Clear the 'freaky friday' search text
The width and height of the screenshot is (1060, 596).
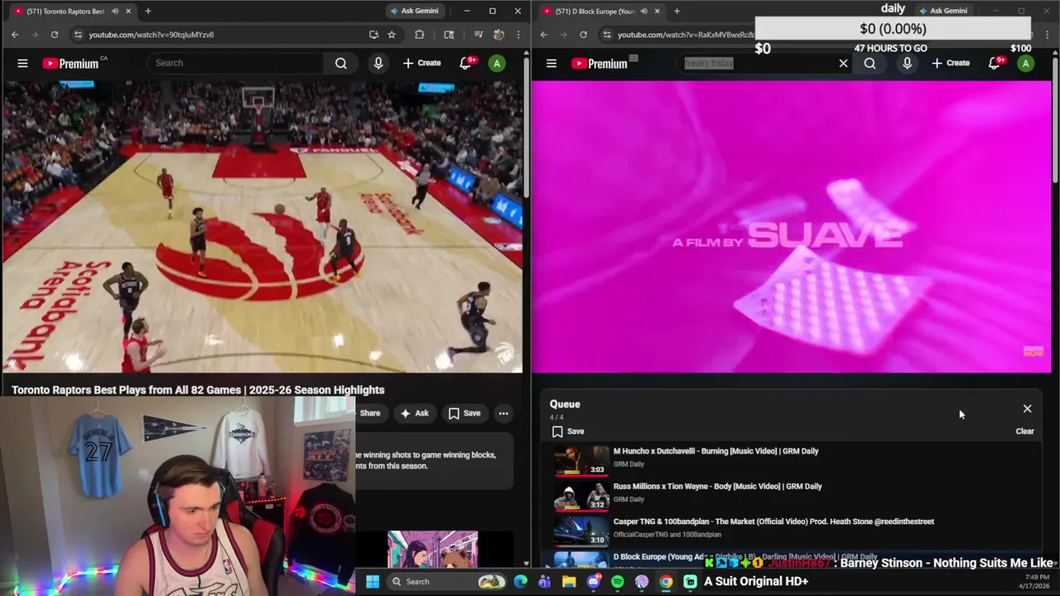[843, 63]
